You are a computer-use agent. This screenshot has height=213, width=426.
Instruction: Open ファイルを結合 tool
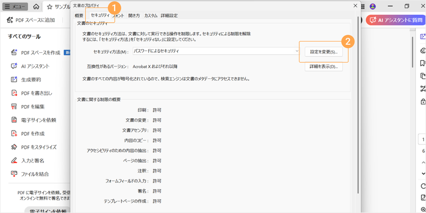(x=30, y=174)
